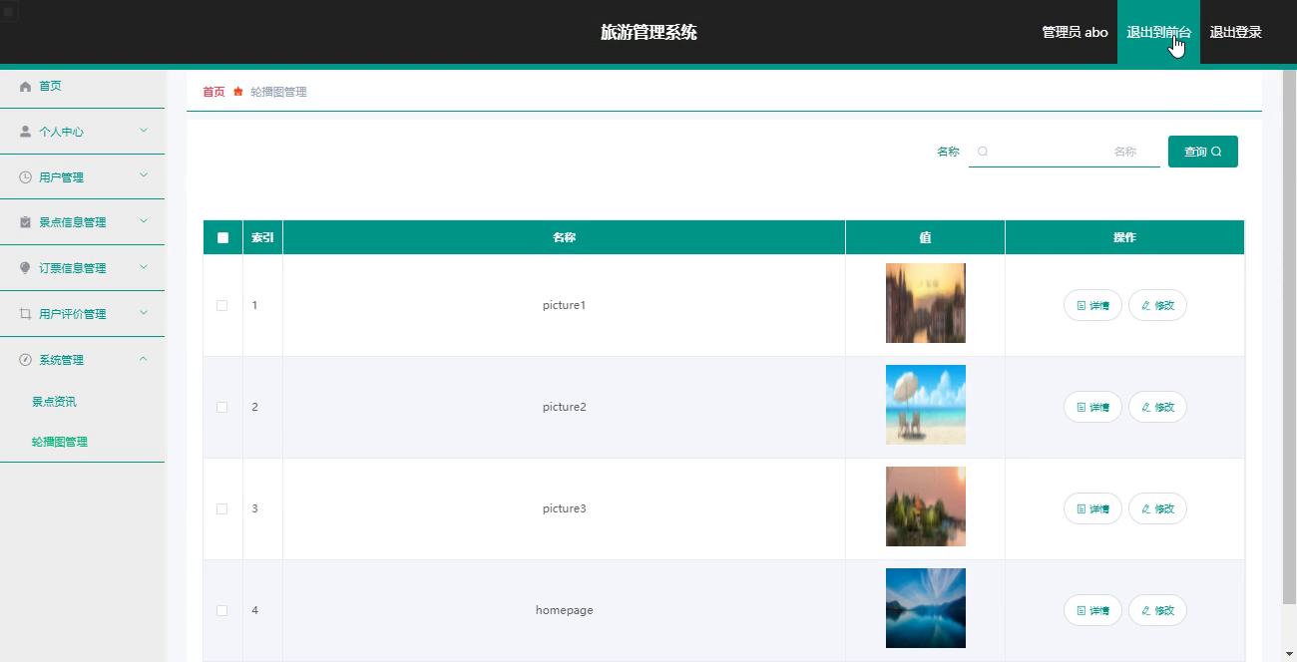The width and height of the screenshot is (1297, 662).
Task: Select the header checkbox to check all rows
Action: pyautogui.click(x=222, y=237)
